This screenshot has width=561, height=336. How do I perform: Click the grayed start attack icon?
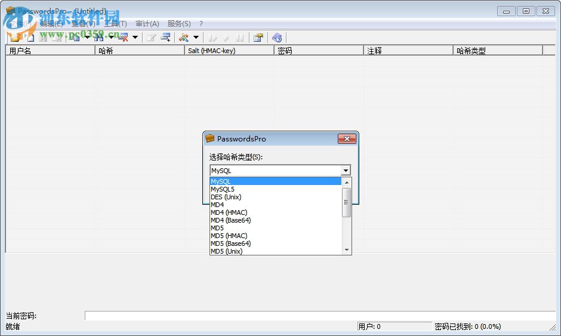(213, 37)
